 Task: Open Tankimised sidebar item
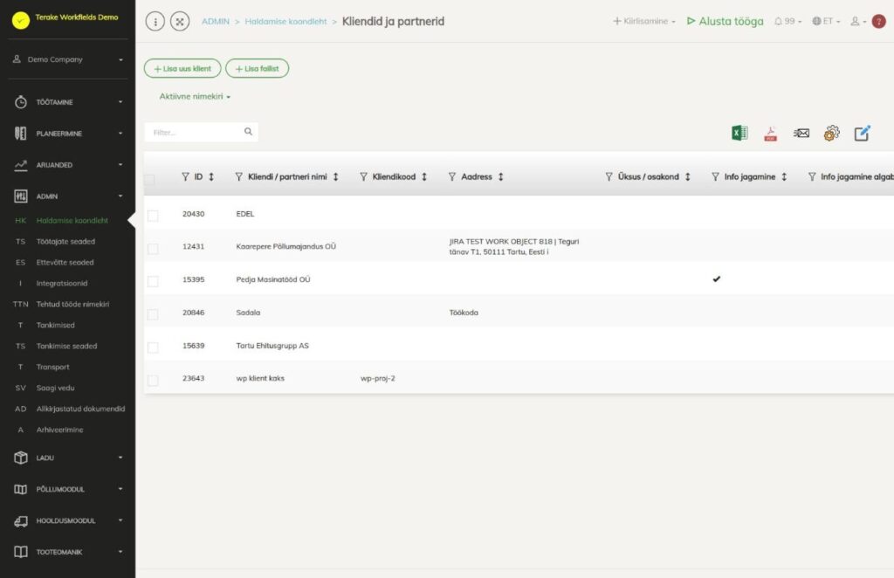[55, 326]
